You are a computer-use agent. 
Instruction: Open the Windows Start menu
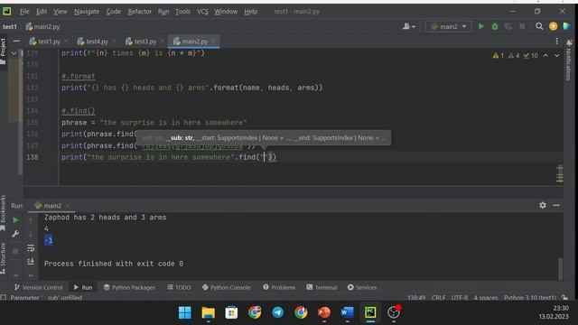184,312
